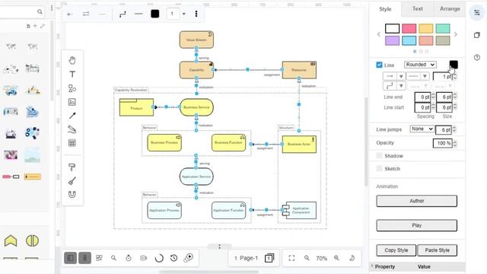Click the timer icon in bottom toolbar

tap(129, 258)
